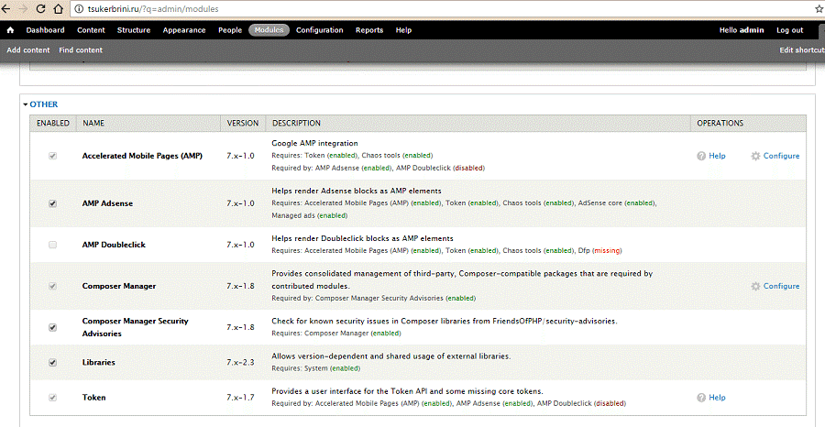Image resolution: width=825 pixels, height=427 pixels.
Task: Click 'Google AMP integration' description text
Action: [x=314, y=143]
